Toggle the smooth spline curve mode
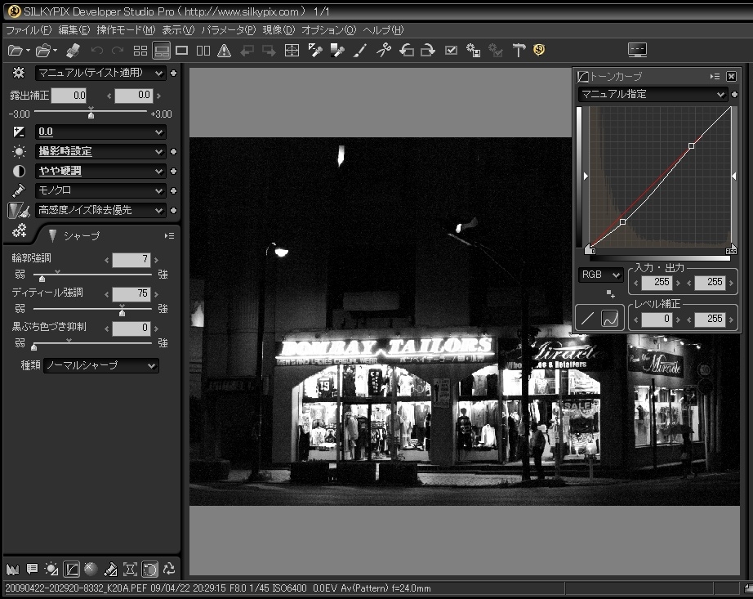This screenshot has width=753, height=599. click(611, 319)
